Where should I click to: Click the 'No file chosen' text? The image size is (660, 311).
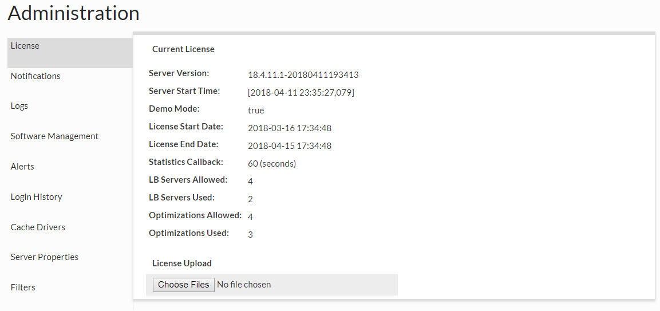point(244,285)
